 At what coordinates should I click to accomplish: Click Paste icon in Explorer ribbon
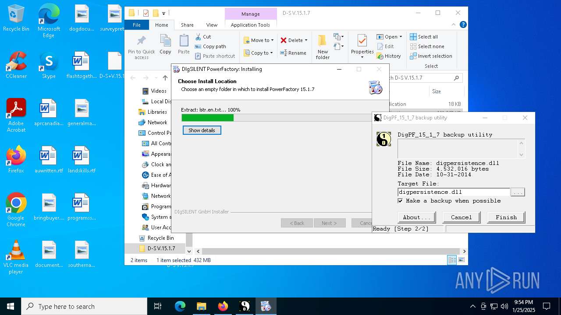pos(184,45)
